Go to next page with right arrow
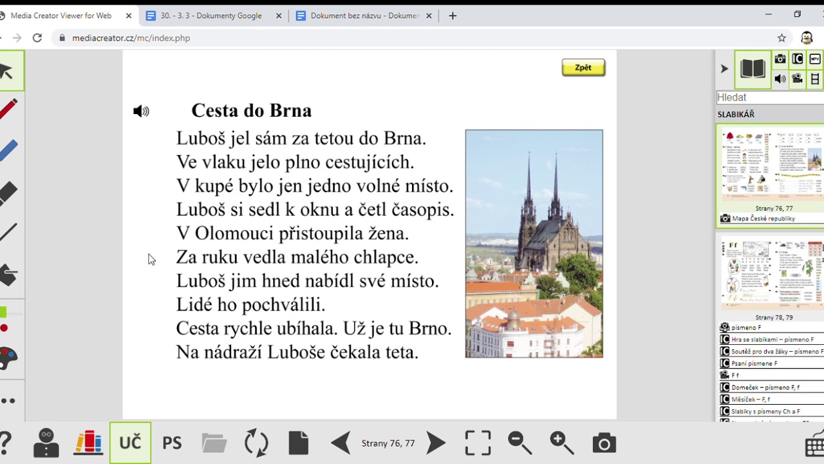The width and height of the screenshot is (824, 464). [436, 443]
